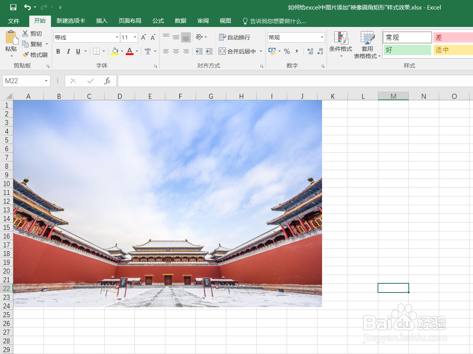Viewport: 473px width, 354px height.
Task: Open the font color dropdown arrow
Action: click(137, 51)
